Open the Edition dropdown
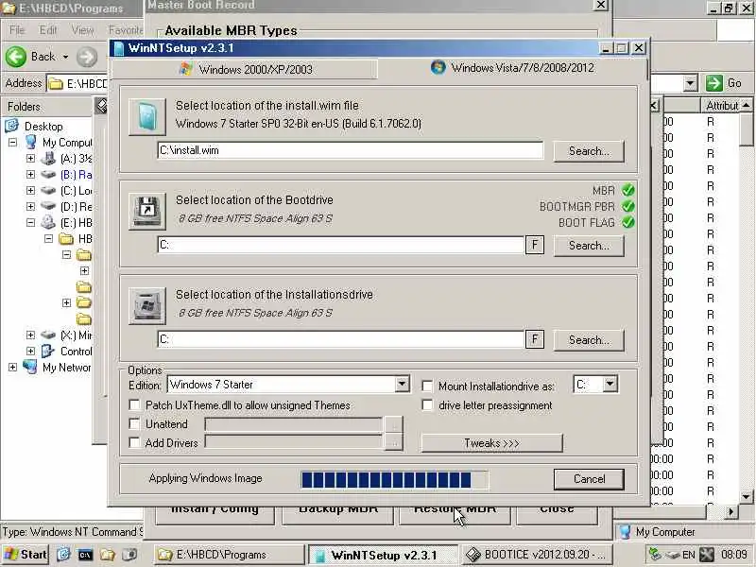 point(402,385)
